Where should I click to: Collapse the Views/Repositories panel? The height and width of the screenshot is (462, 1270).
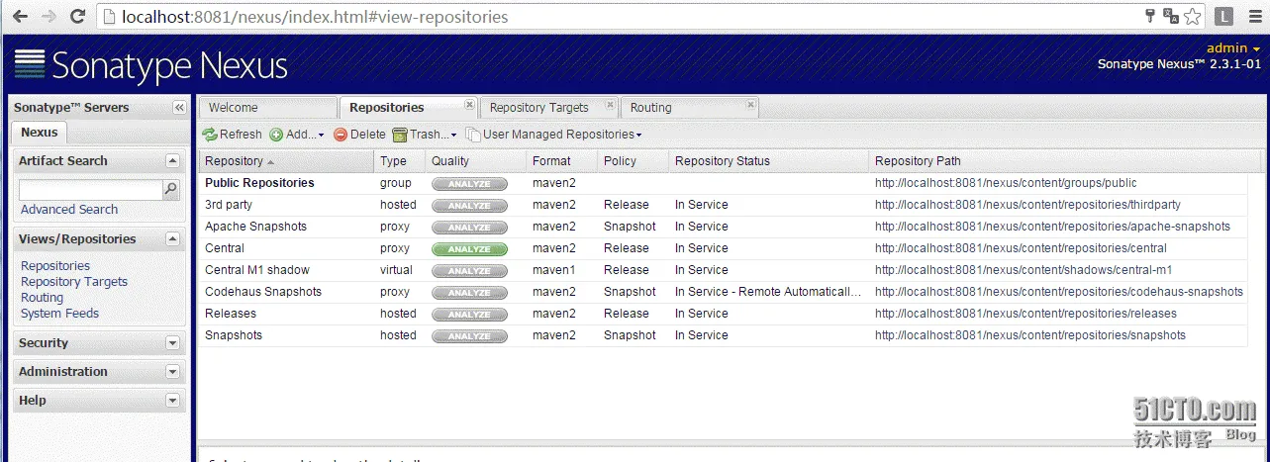tap(173, 238)
